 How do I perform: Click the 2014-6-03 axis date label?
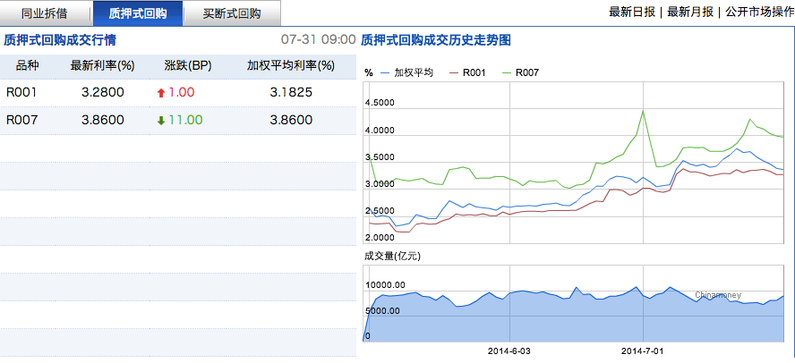[x=509, y=350]
